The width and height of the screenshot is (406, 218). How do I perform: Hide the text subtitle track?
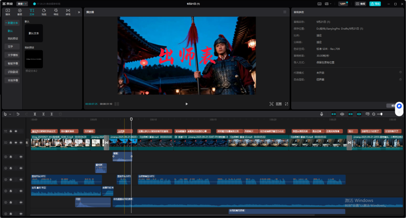[16, 131]
